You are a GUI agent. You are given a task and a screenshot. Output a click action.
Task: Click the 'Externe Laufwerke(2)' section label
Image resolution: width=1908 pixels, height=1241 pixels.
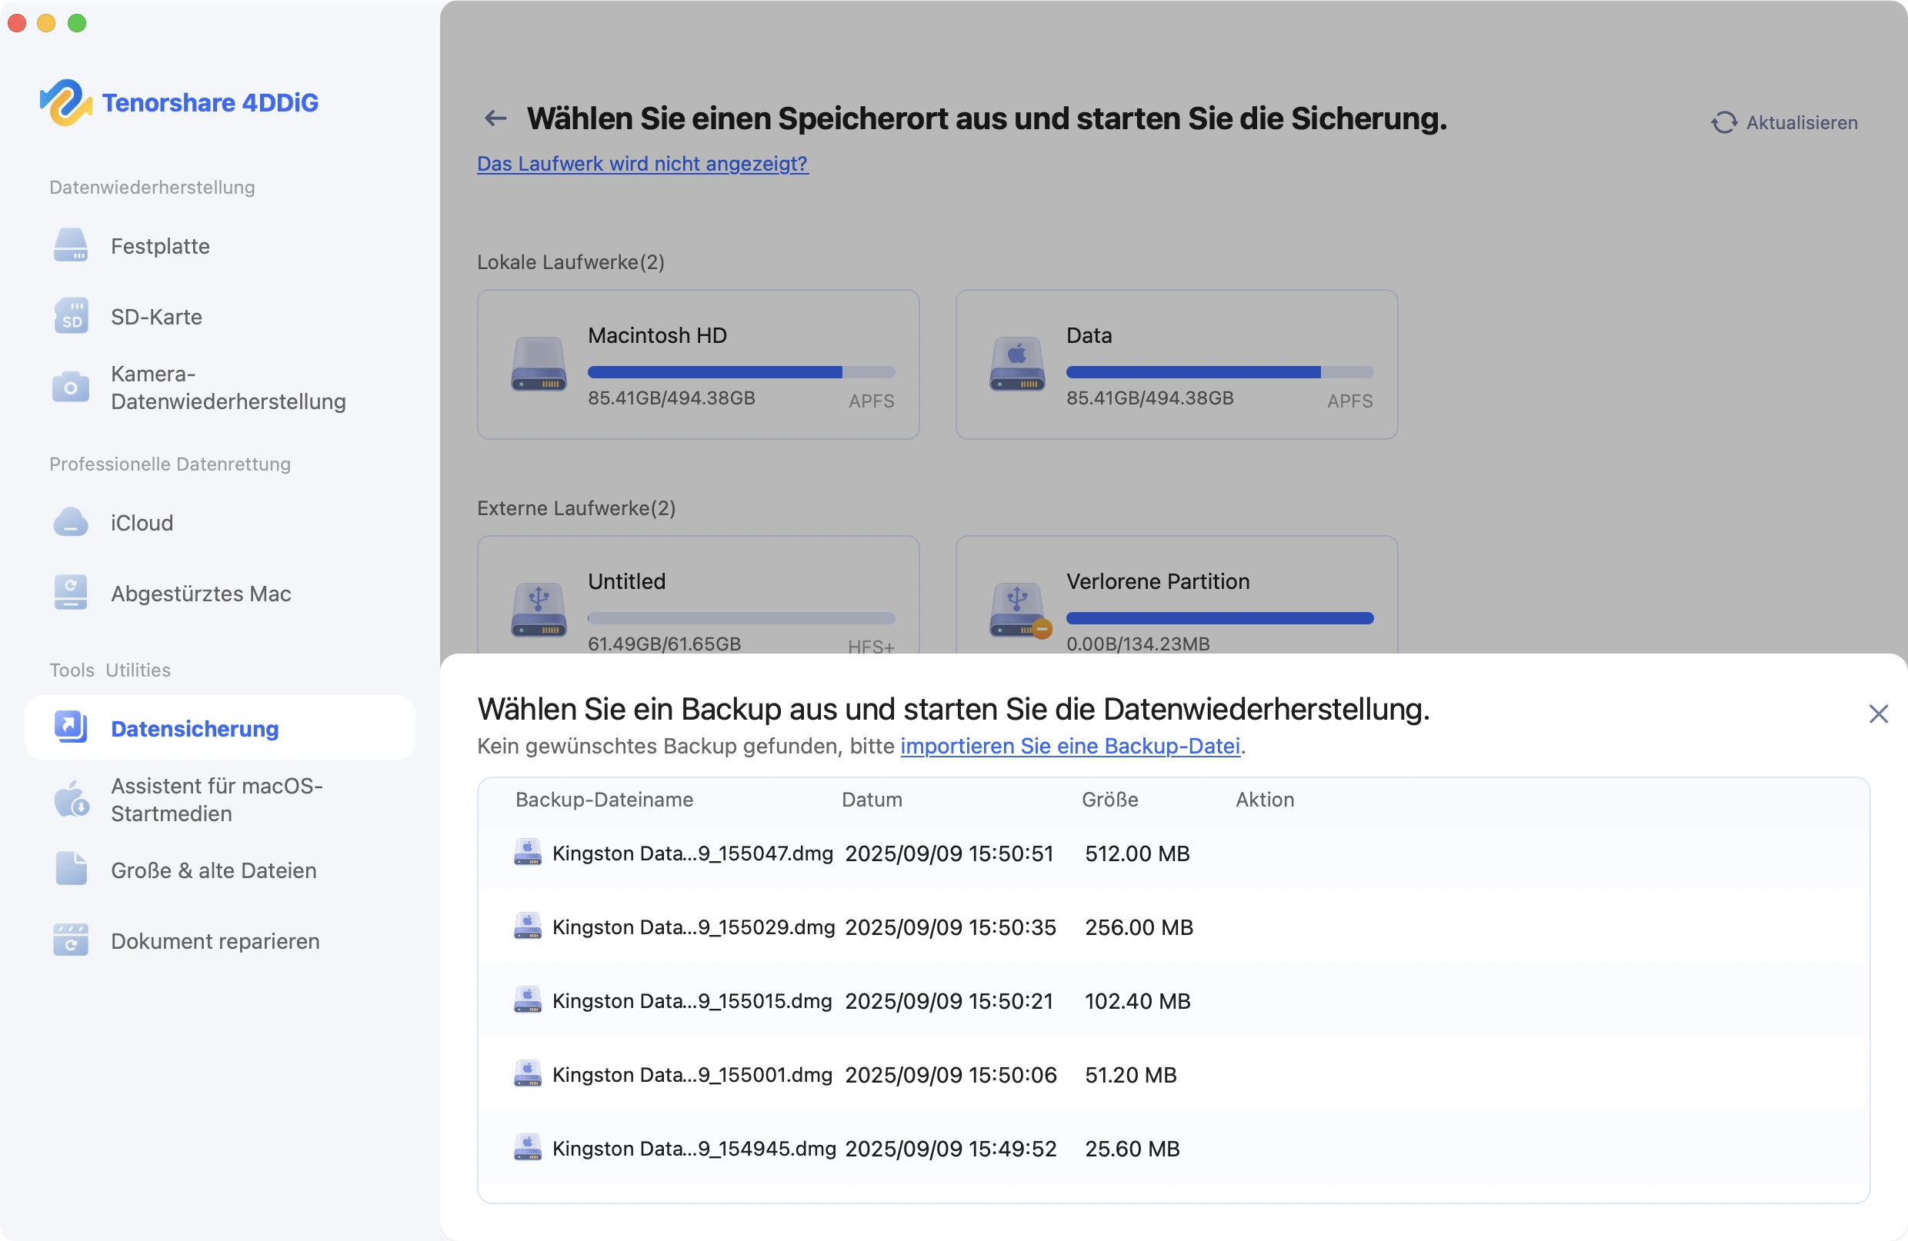coord(575,508)
